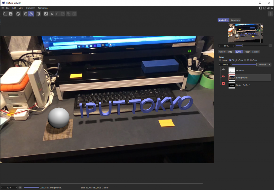274x190 pixels.
Task: Select the Multi-Pass radio button
Action: pyautogui.click(x=245, y=60)
